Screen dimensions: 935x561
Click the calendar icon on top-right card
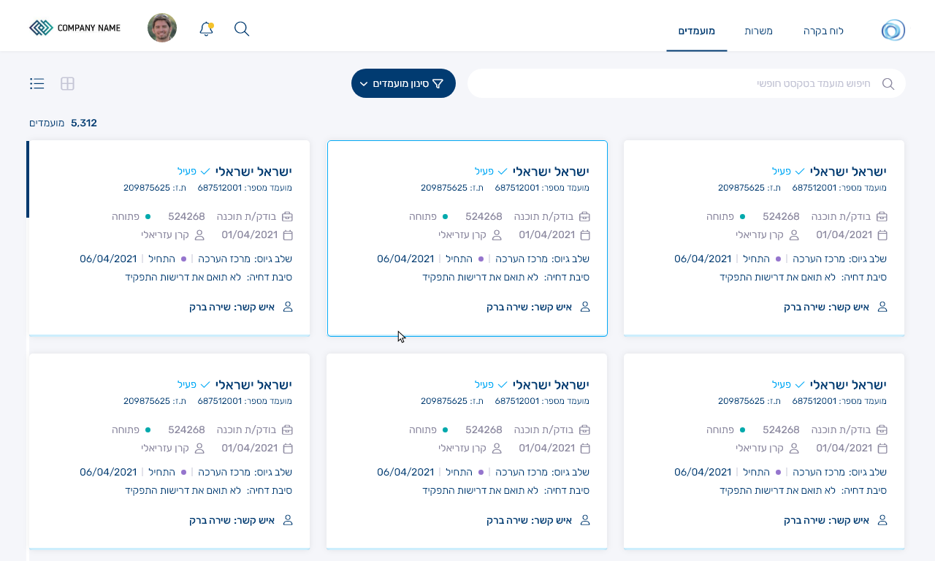coord(882,235)
